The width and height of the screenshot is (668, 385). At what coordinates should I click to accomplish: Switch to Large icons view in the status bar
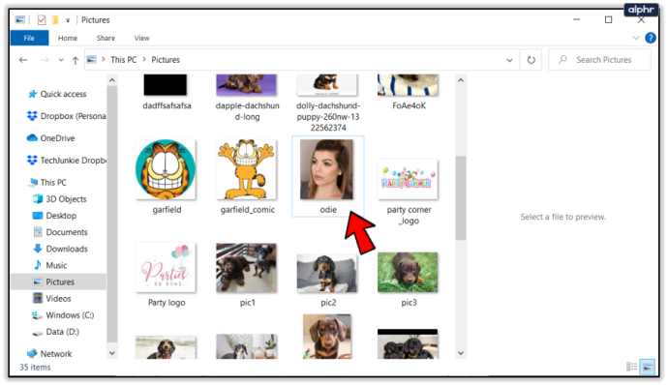(x=648, y=367)
